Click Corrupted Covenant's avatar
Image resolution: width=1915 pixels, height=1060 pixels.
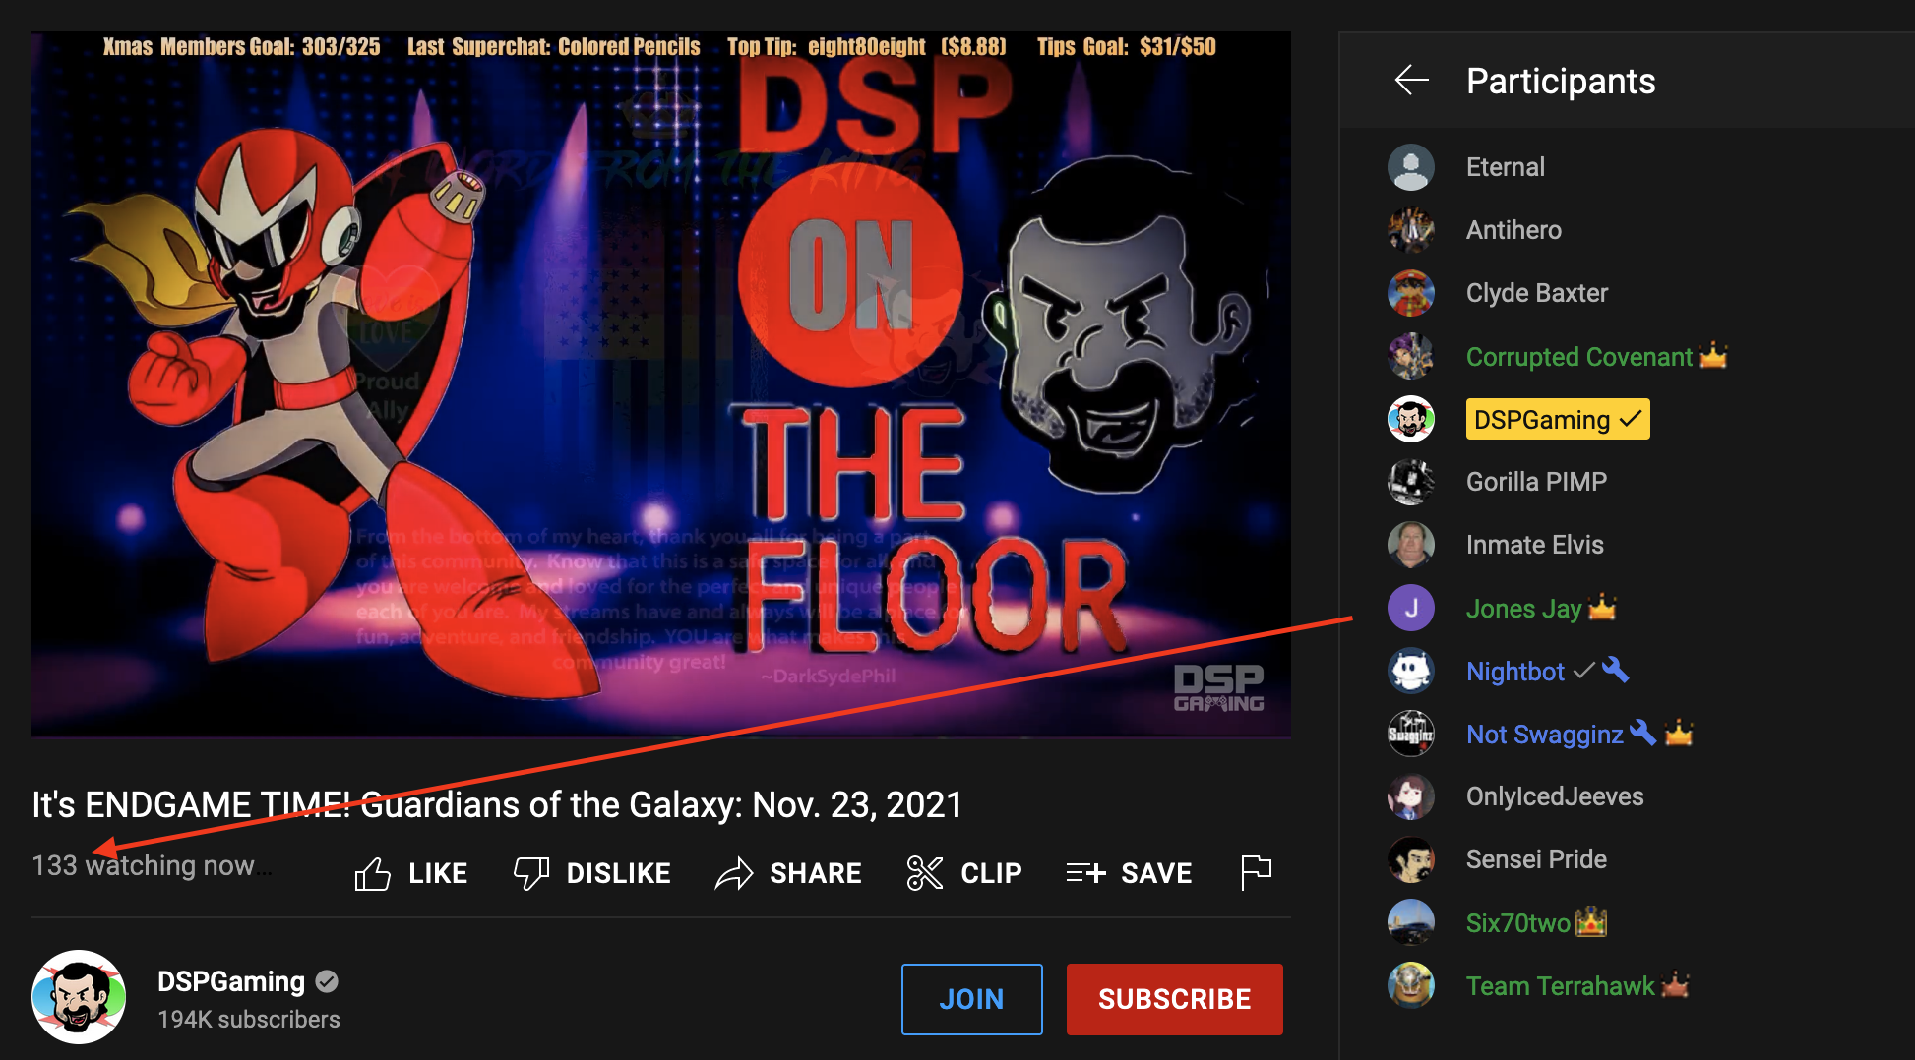(1411, 356)
